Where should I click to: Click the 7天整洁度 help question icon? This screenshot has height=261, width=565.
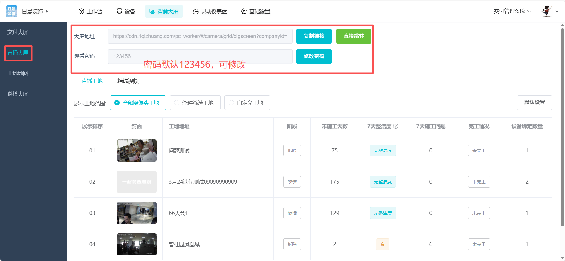(x=396, y=126)
